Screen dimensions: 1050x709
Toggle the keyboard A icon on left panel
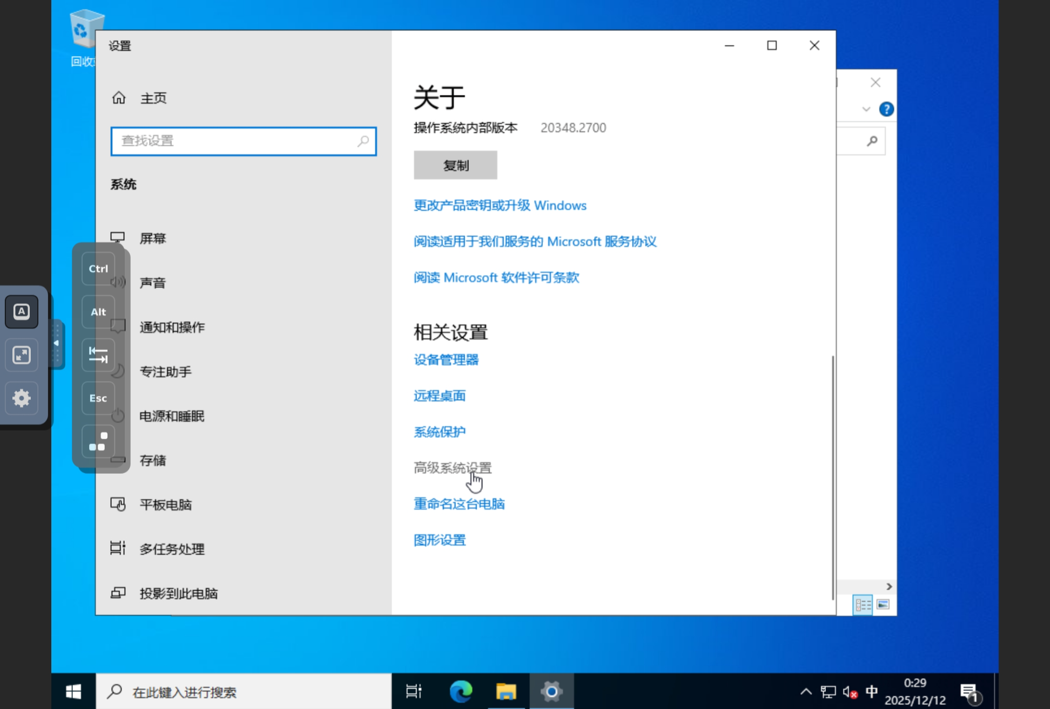tap(22, 311)
